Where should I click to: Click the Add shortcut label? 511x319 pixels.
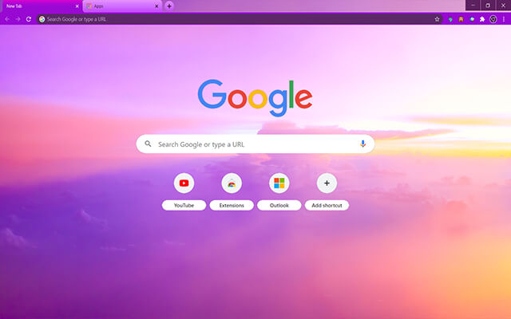(327, 205)
